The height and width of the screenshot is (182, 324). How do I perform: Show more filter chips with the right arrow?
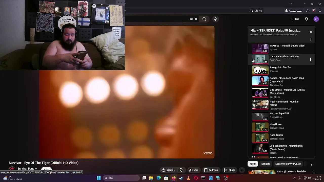311,165
